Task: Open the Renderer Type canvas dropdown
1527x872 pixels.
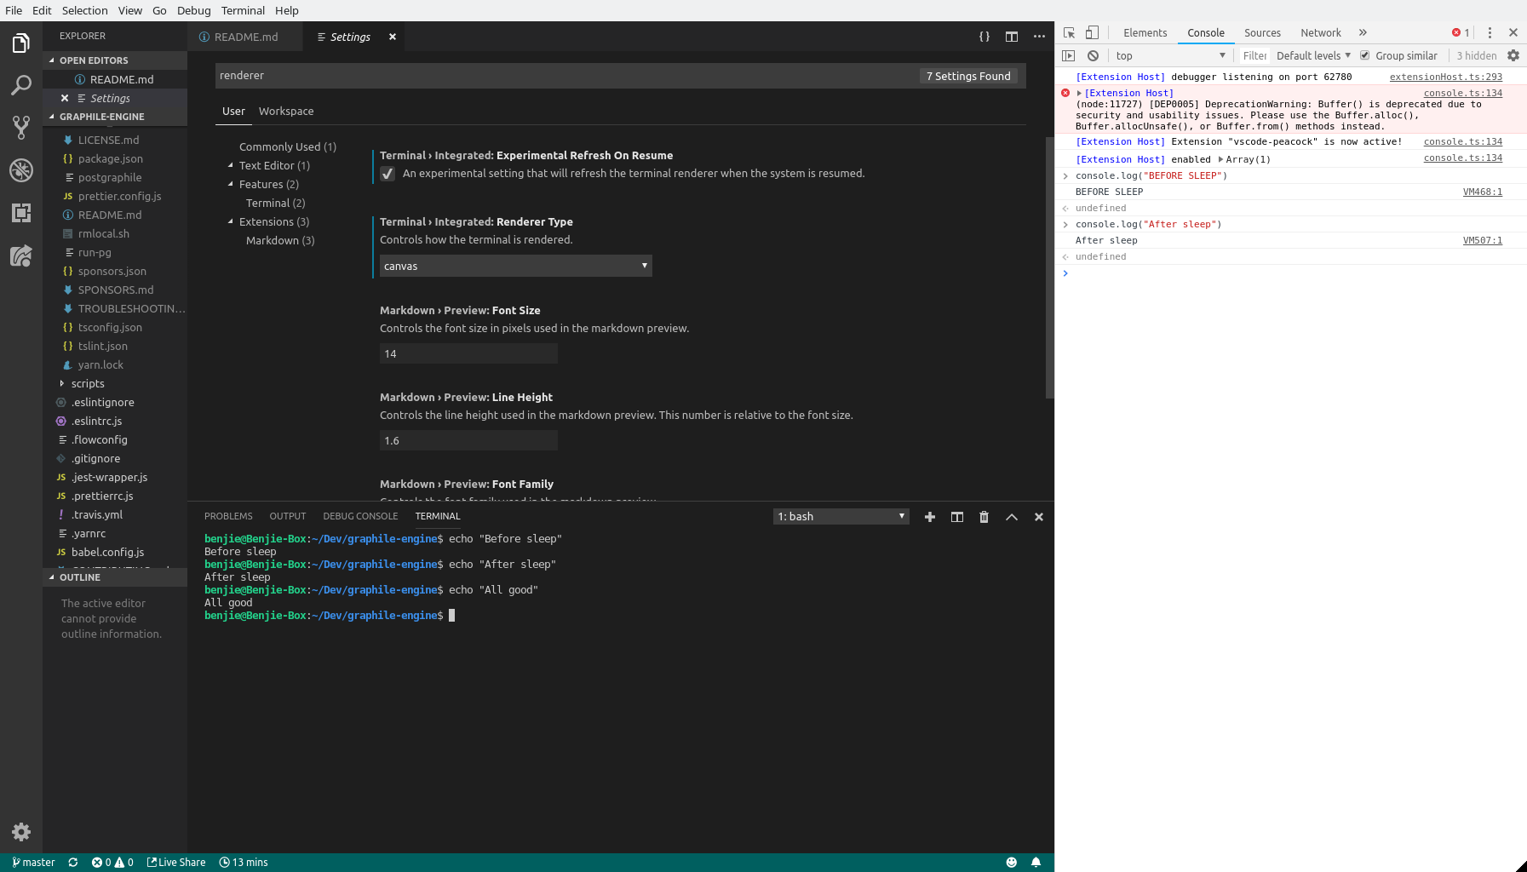Action: pyautogui.click(x=516, y=266)
